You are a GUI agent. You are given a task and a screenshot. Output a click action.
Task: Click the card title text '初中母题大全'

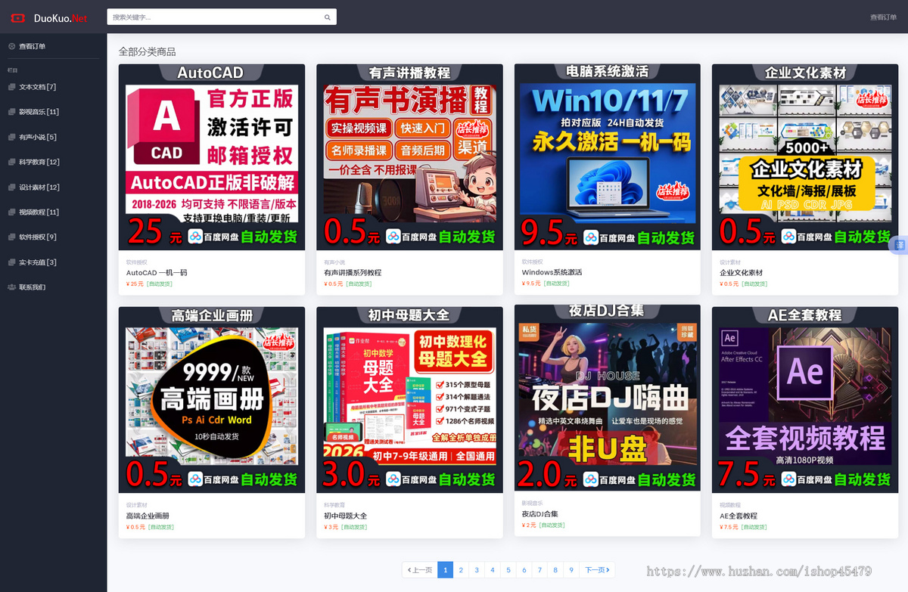(x=345, y=516)
